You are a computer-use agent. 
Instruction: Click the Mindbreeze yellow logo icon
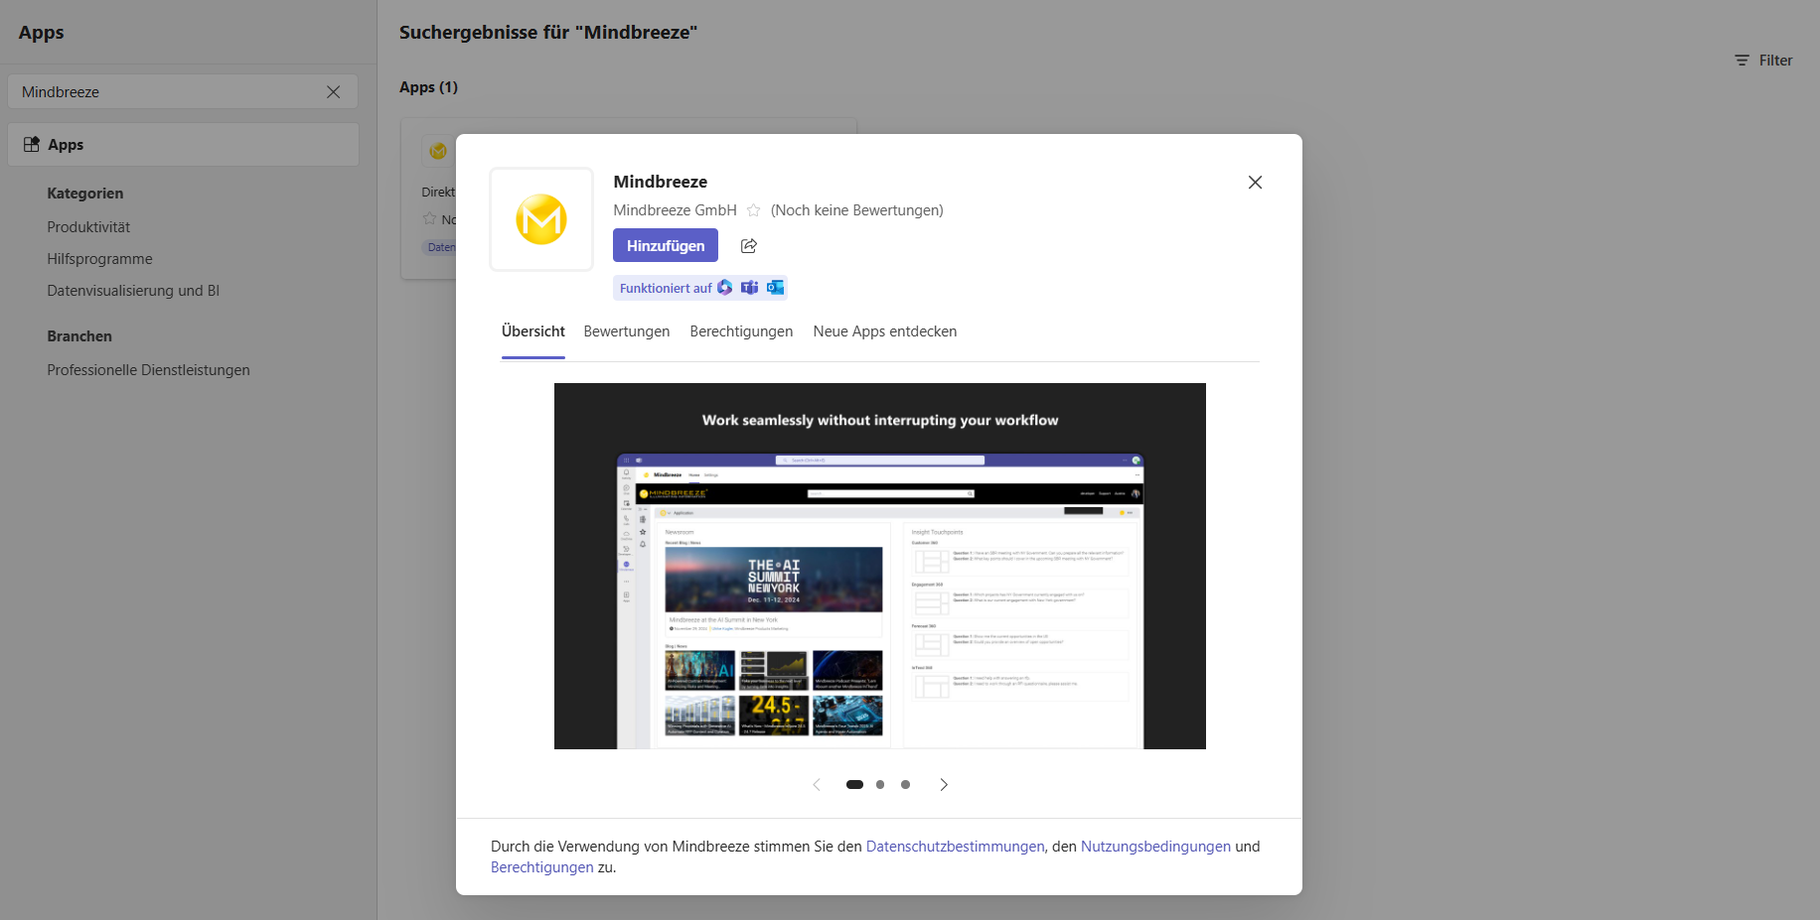point(541,219)
